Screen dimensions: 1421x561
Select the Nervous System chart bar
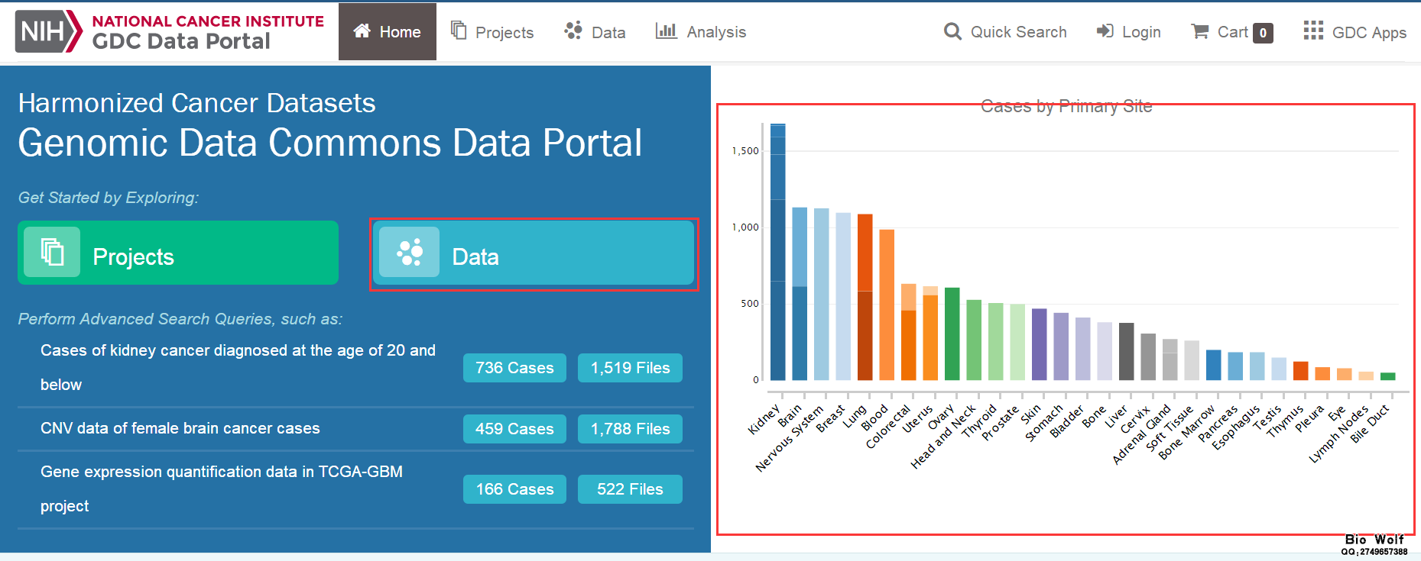[822, 294]
